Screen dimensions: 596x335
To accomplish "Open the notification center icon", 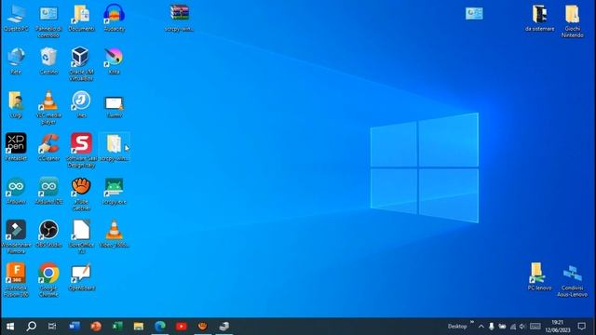I will pos(581,327).
